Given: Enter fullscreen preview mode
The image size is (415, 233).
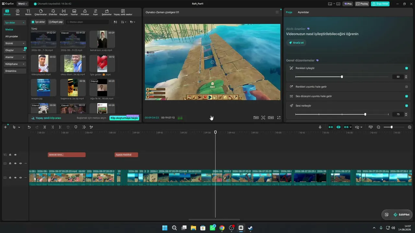Looking at the screenshot, I should (279, 117).
